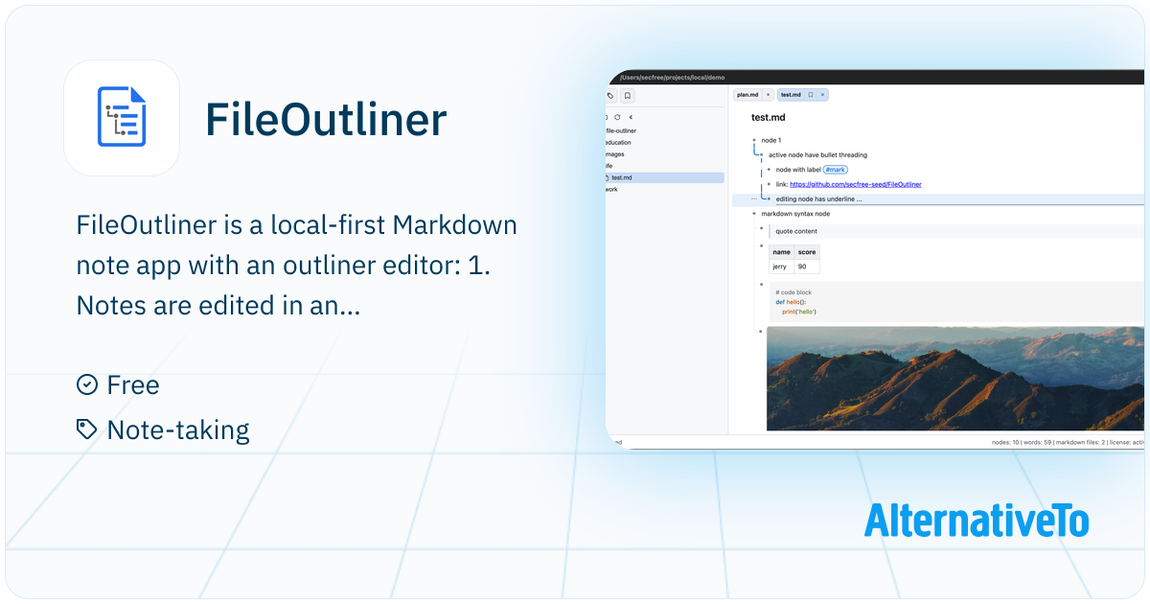Click bullet of 'markdown syntax node'
1150x604 pixels.
click(754, 214)
